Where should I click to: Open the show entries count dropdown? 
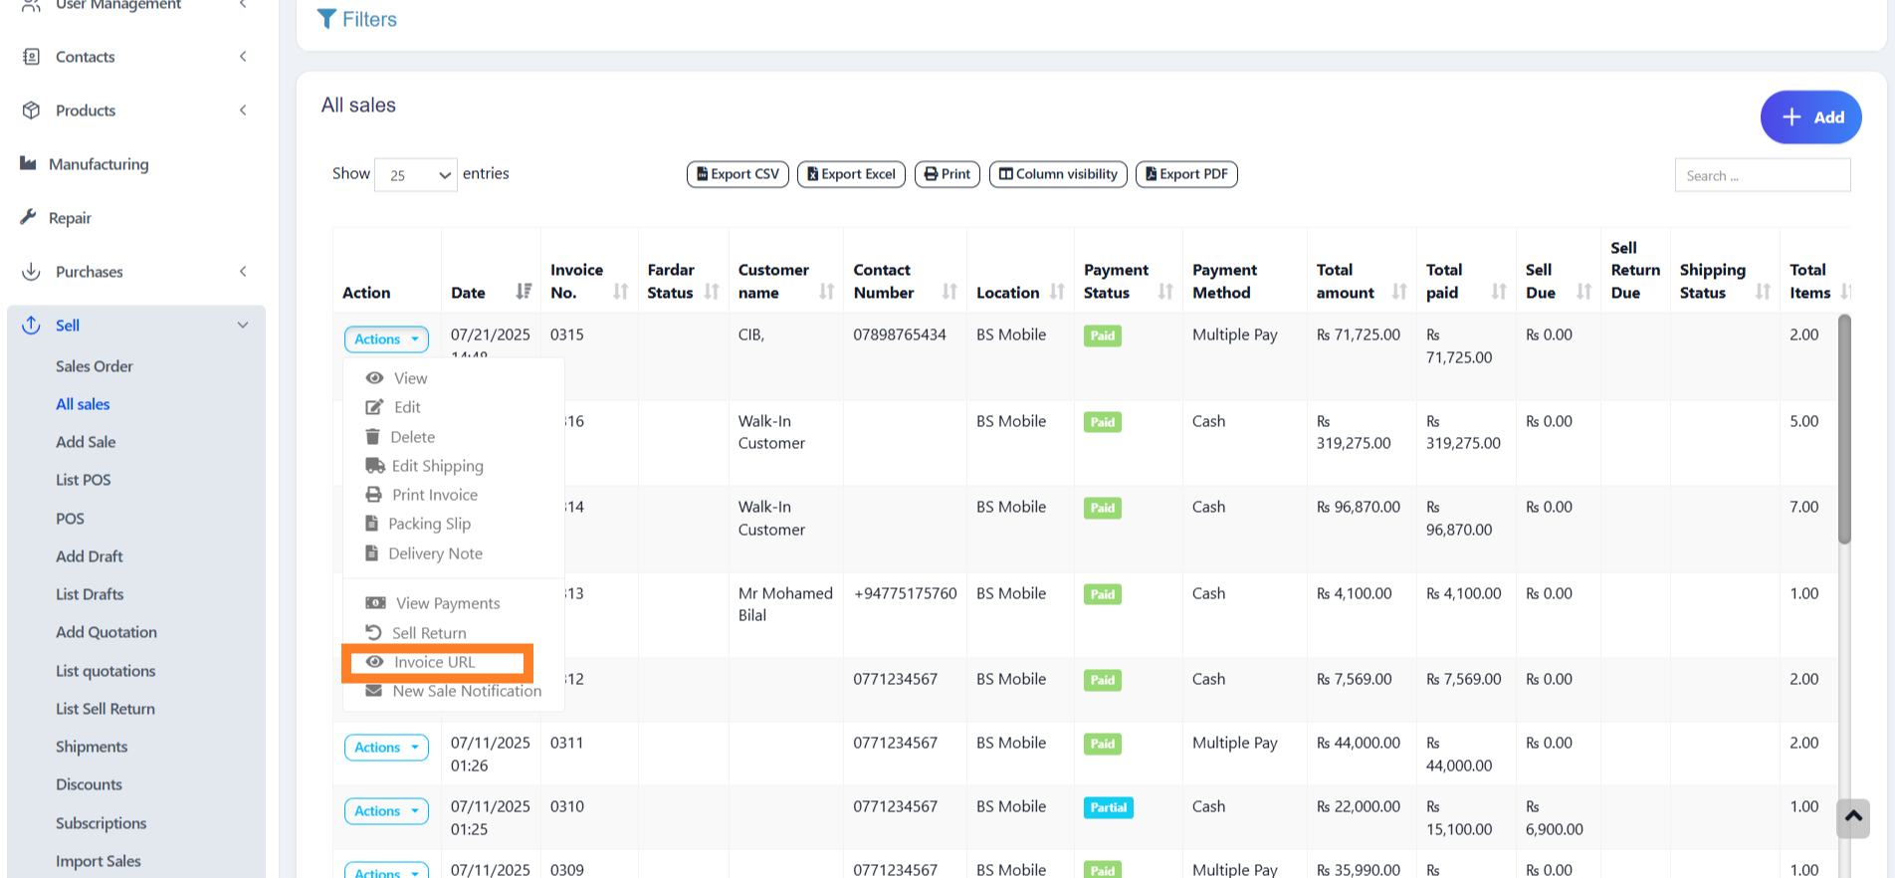point(416,175)
